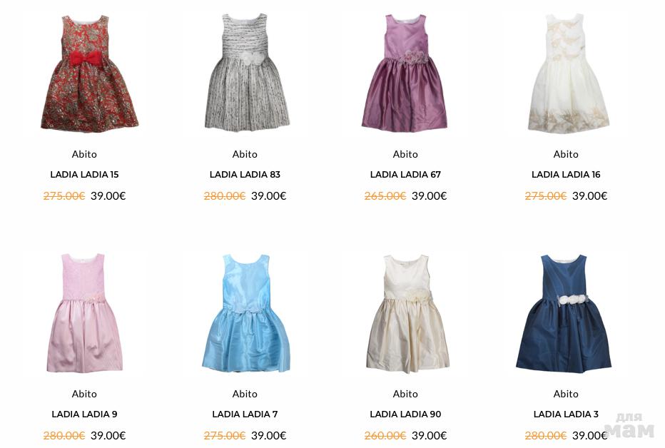The image size is (665, 448).
Task: Click the Abito category above LADIA LADIA 3
Action: (566, 394)
